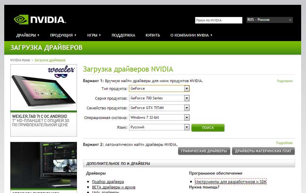Go to the ПОДДЕРЖКА section
306x193 pixels.
(x=123, y=35)
